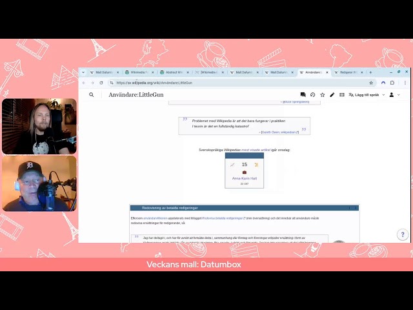Screen dimensions: 413x310
Task: Bookmark page with address bar star
Action: pyautogui.click(x=371, y=83)
